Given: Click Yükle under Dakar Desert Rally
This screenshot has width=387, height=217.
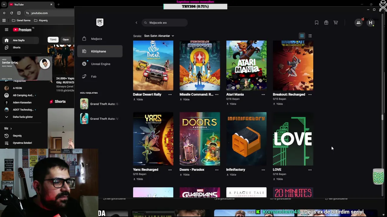Looking at the screenshot, I should 138,99.
